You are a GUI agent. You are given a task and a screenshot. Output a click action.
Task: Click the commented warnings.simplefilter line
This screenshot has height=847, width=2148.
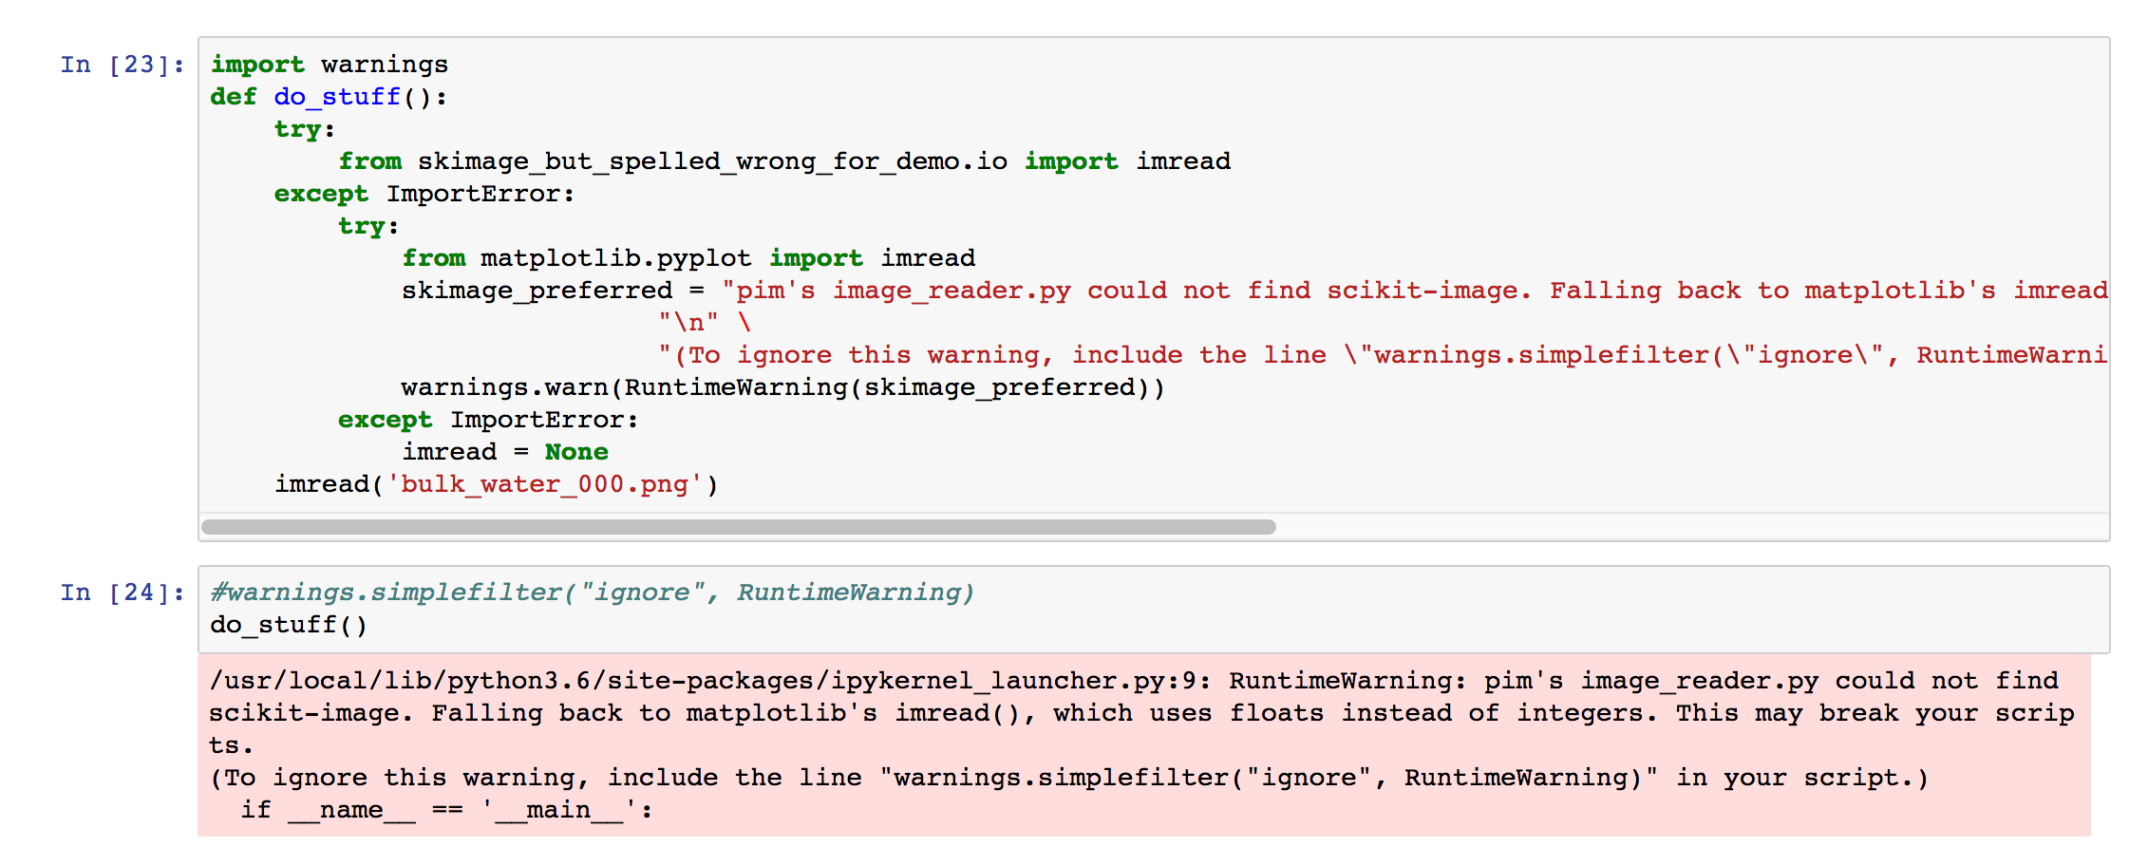click(593, 593)
